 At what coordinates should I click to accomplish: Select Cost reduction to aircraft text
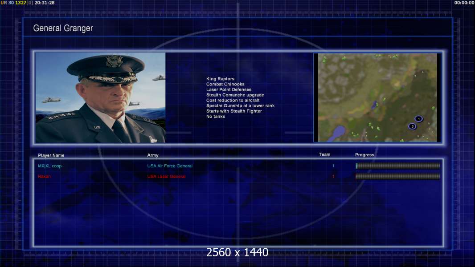pyautogui.click(x=233, y=101)
